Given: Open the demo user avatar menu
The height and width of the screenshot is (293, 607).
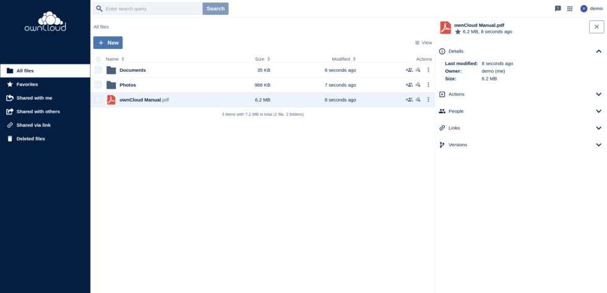Looking at the screenshot, I should click(x=583, y=9).
